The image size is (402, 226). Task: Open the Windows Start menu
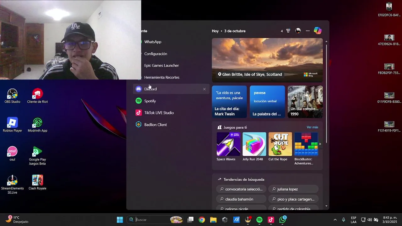coord(120,220)
